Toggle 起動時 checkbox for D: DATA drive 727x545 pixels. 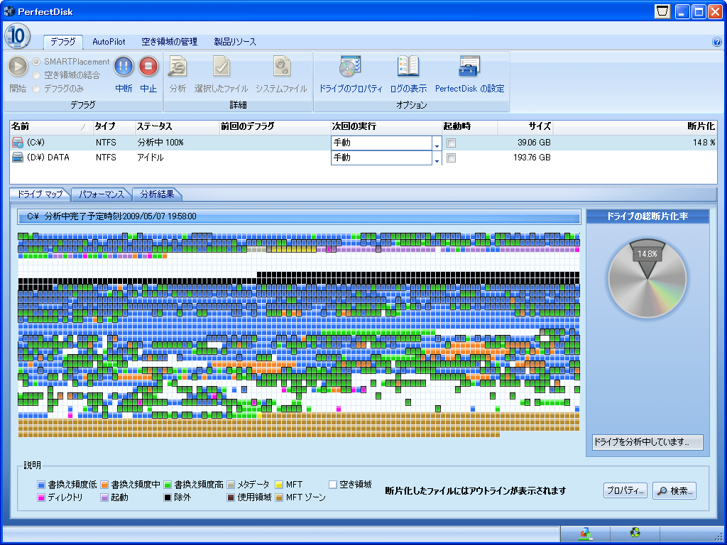[451, 158]
